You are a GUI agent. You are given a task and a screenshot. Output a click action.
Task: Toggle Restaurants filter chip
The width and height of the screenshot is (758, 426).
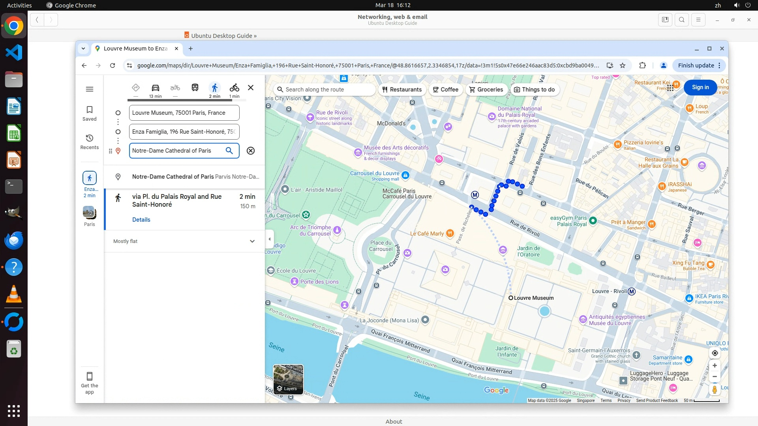402,90
